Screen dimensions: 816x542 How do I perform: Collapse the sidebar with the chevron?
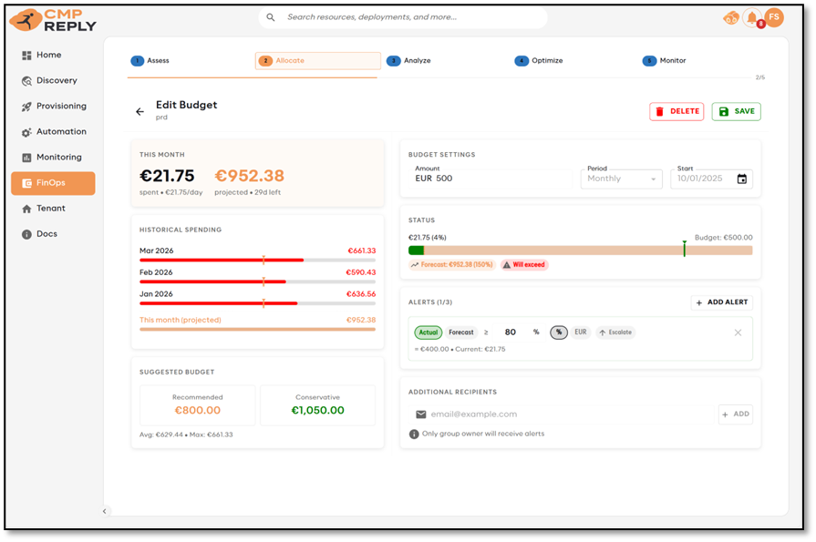click(x=105, y=511)
